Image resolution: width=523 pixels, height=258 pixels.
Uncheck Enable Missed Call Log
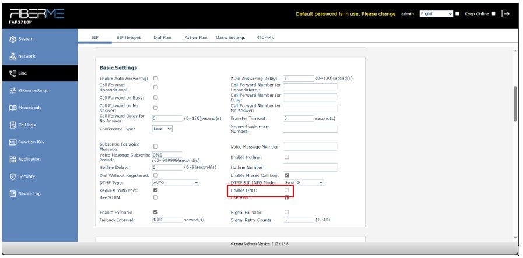pos(286,175)
